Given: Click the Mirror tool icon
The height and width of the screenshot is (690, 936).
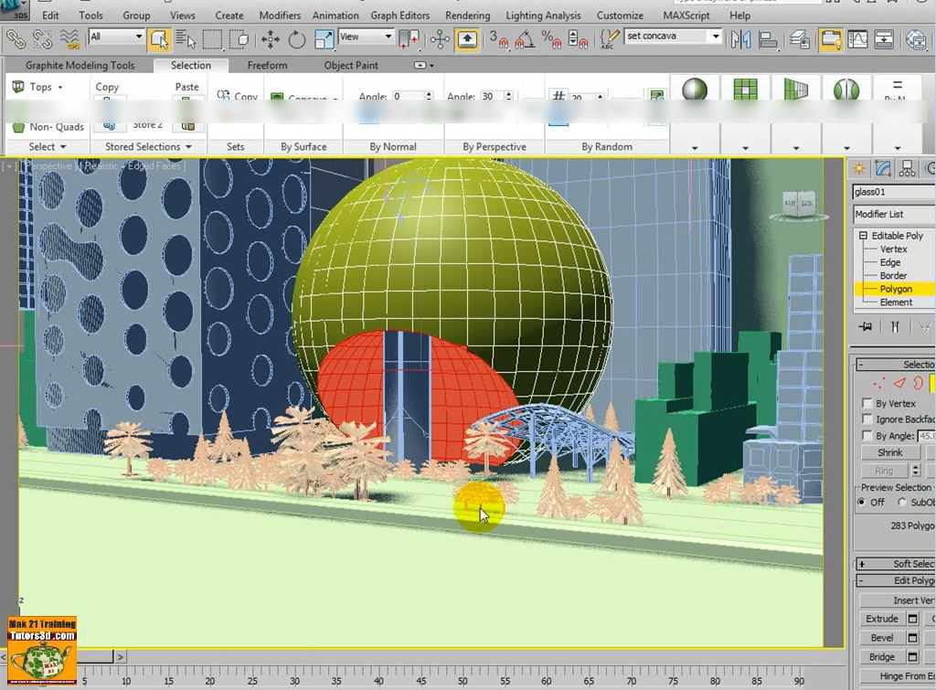Looking at the screenshot, I should point(742,40).
